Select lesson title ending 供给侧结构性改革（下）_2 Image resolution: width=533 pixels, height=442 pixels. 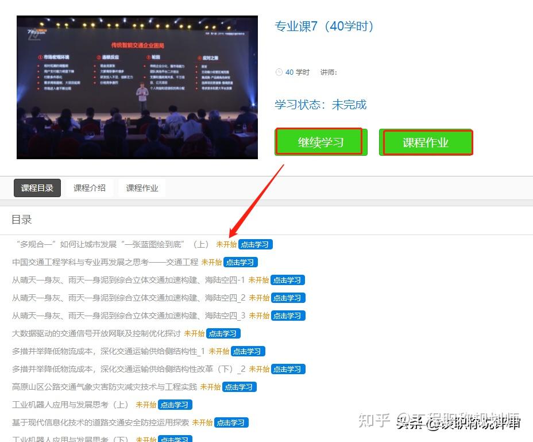(x=129, y=369)
